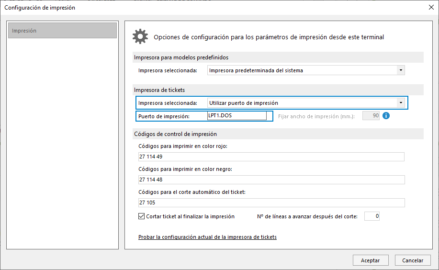439x270 pixels.
Task: Click the Impresora predeterminada del sistema combo box
Action: pyautogui.click(x=306, y=70)
